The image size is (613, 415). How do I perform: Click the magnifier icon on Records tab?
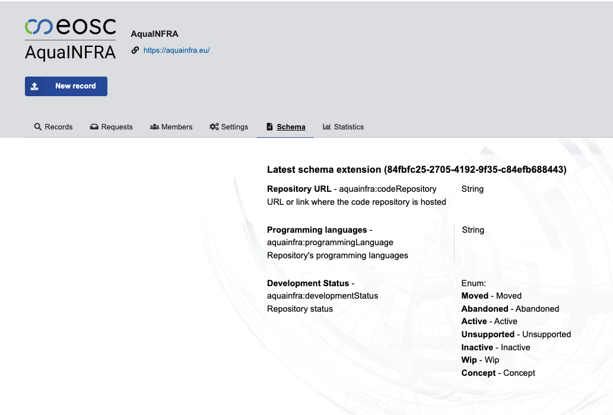coord(37,126)
